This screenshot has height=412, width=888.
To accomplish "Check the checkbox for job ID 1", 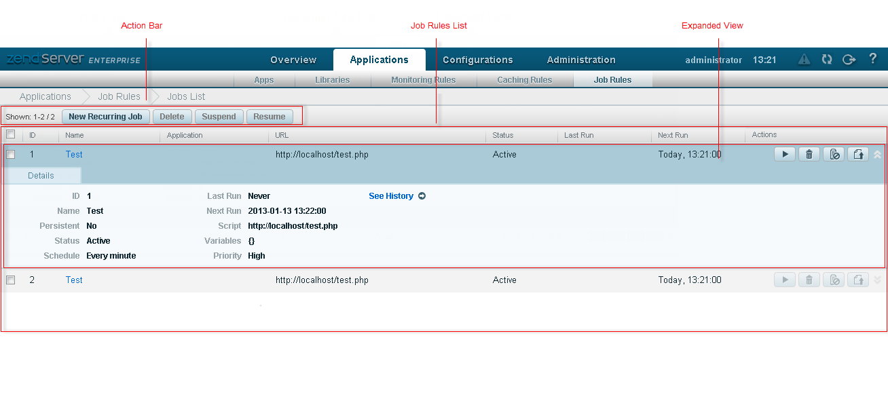I will (x=11, y=155).
